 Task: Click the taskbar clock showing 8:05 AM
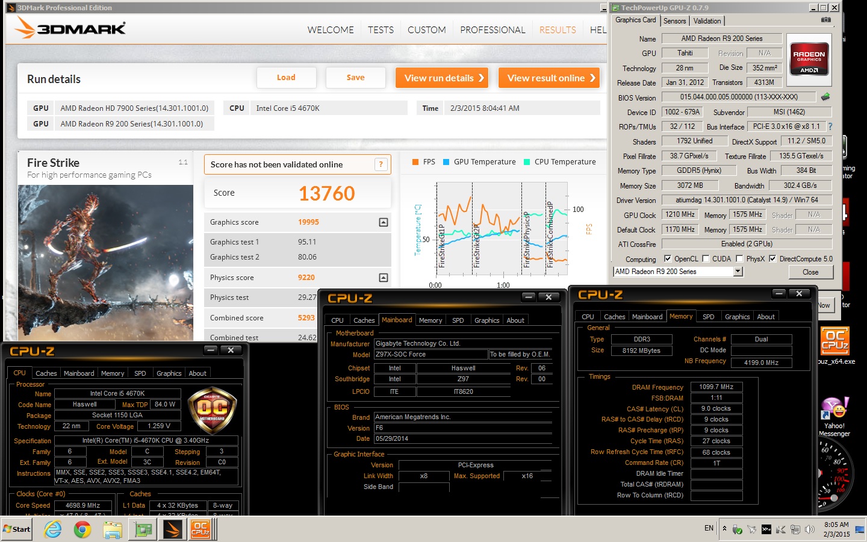click(x=836, y=529)
